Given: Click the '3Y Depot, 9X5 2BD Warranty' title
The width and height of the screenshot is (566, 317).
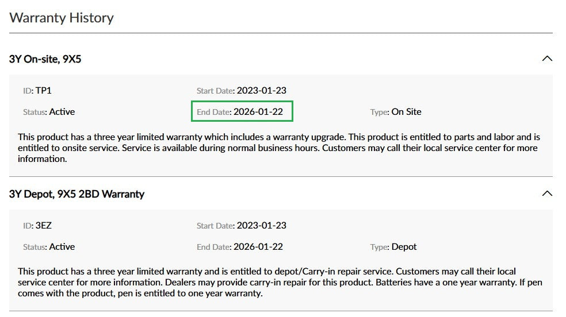Looking at the screenshot, I should [x=77, y=194].
